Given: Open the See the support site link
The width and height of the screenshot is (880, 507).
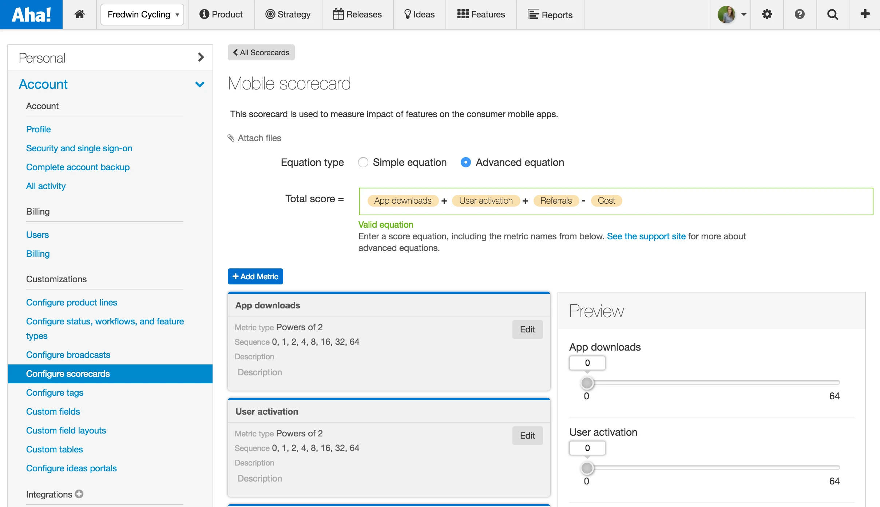Looking at the screenshot, I should 646,236.
